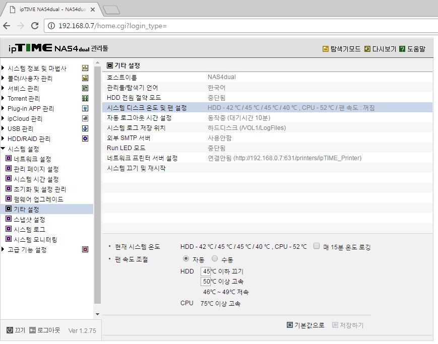This screenshot has width=438, height=344.
Task: Open 시스템 모니터링 in the sidebar
Action: click(x=35, y=239)
